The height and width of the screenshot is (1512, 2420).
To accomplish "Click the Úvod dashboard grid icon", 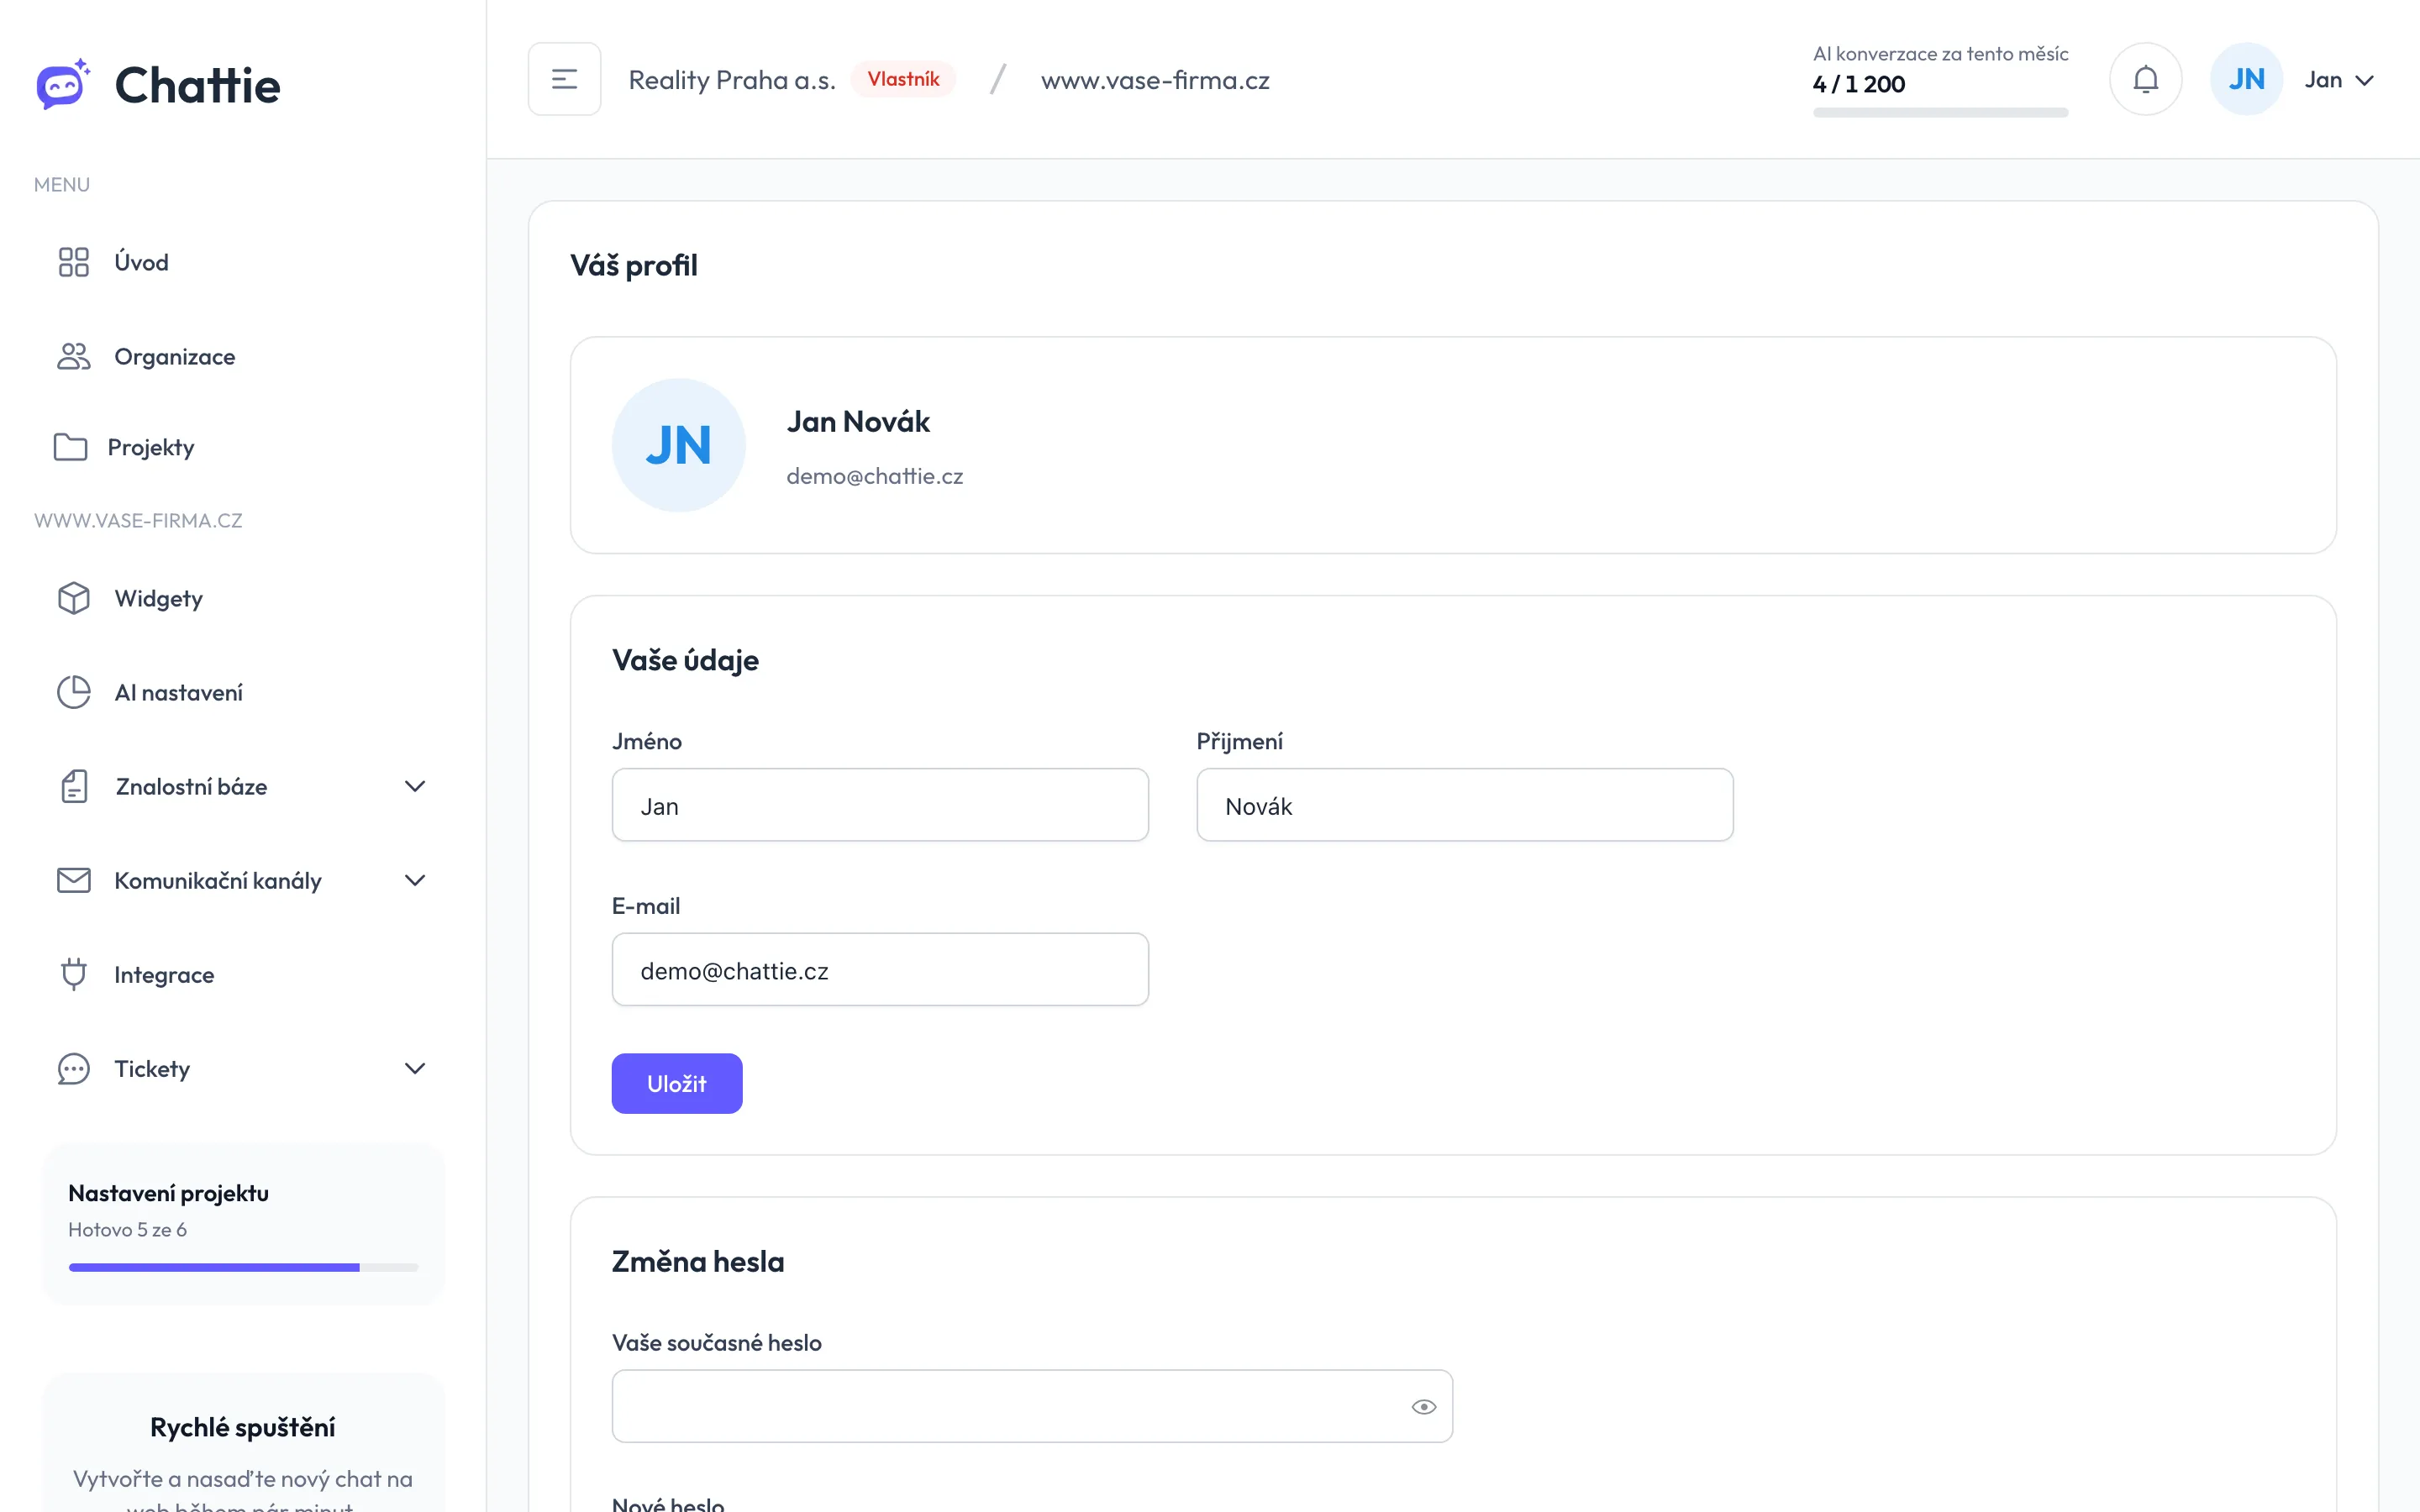I will [x=74, y=262].
